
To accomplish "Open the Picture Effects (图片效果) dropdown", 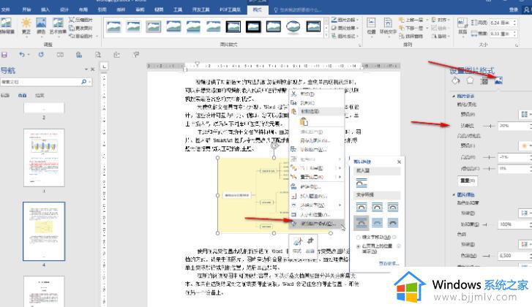I will (x=345, y=28).
